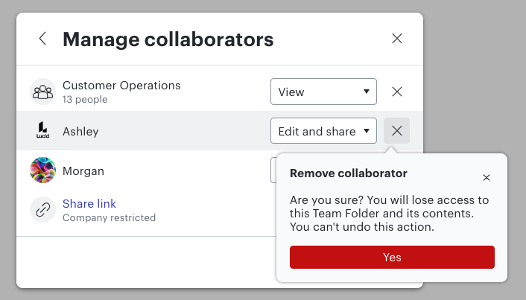
Task: Click the Morgan collaborator name
Action: pos(83,171)
